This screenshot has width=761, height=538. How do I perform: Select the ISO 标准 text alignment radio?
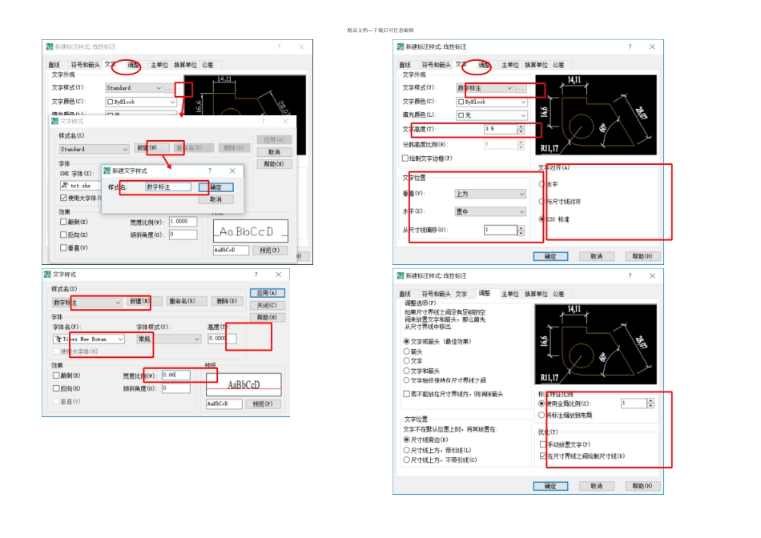542,218
